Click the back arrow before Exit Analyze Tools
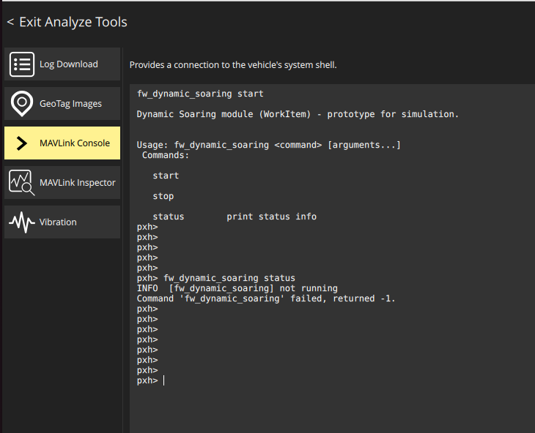The height and width of the screenshot is (433, 535). point(10,22)
